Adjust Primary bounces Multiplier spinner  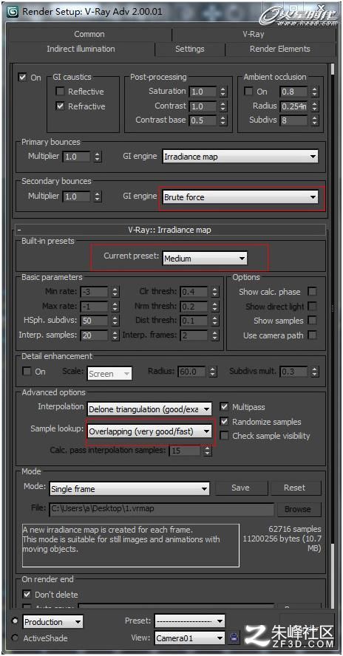coord(97,157)
